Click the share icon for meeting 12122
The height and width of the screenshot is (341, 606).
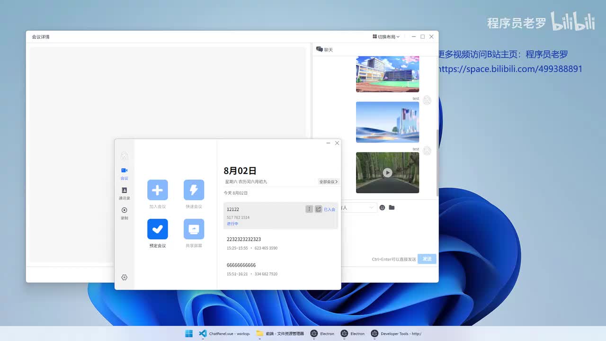(x=318, y=209)
